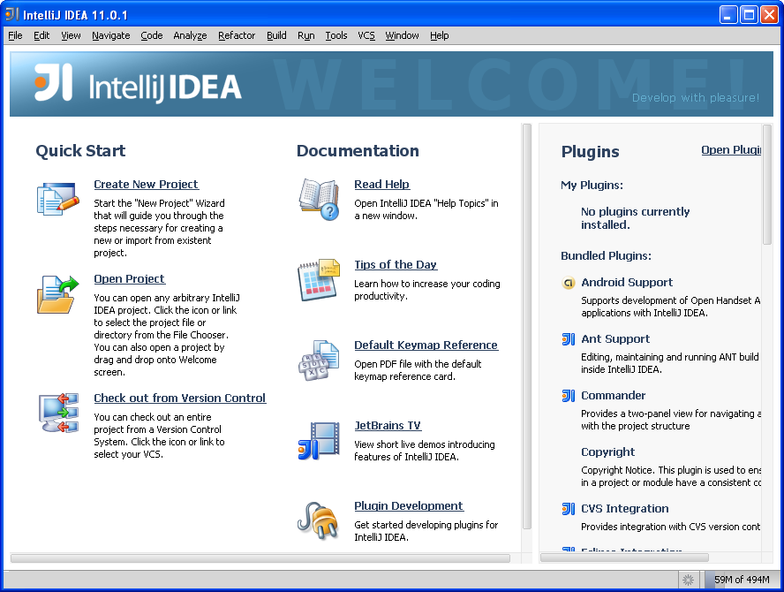Click the memory indicator 59M of 494M
The height and width of the screenshot is (592, 784).
click(x=741, y=580)
